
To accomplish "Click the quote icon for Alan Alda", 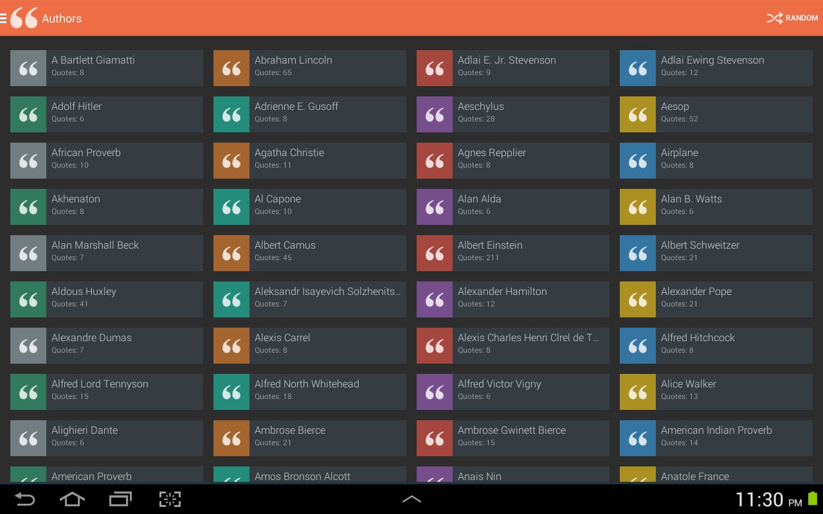I will (x=435, y=207).
